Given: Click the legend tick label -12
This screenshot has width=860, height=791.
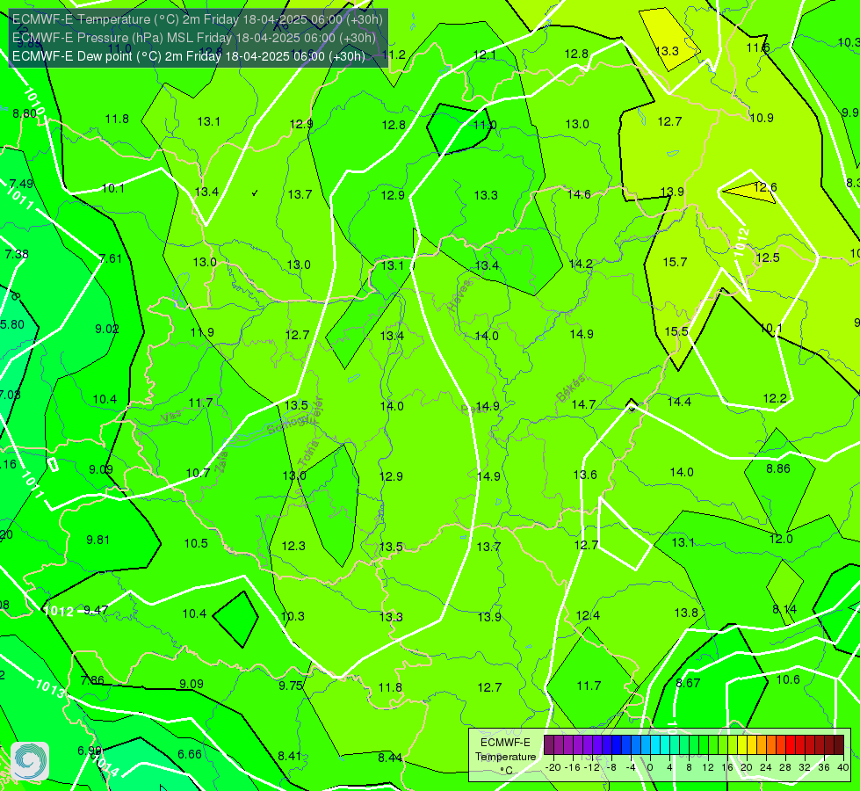Looking at the screenshot, I should click(x=592, y=767).
